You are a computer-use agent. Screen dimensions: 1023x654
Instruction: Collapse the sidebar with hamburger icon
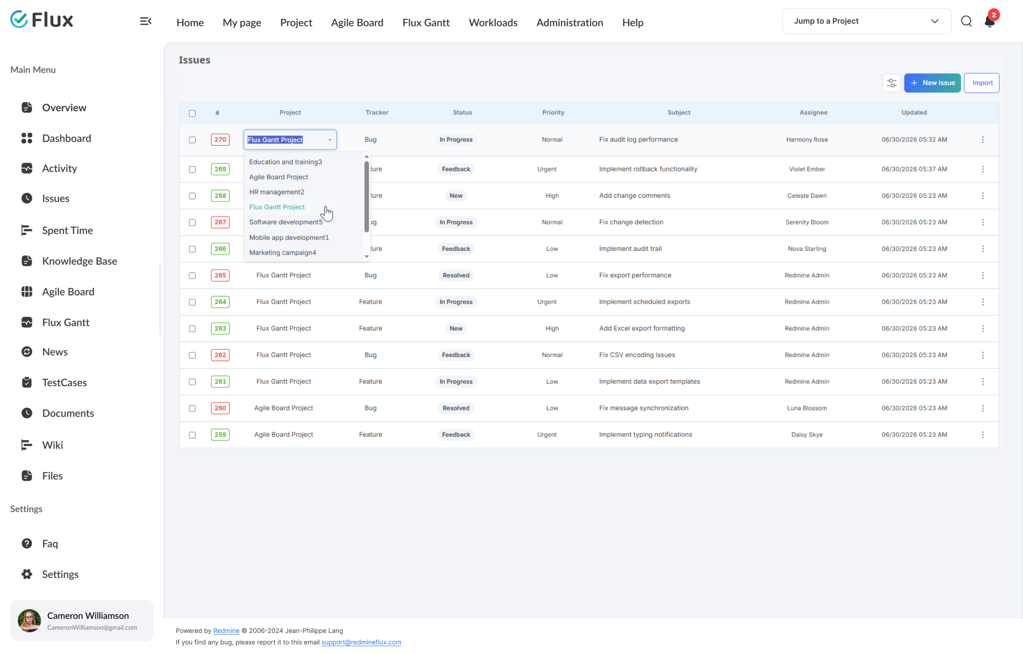point(146,21)
